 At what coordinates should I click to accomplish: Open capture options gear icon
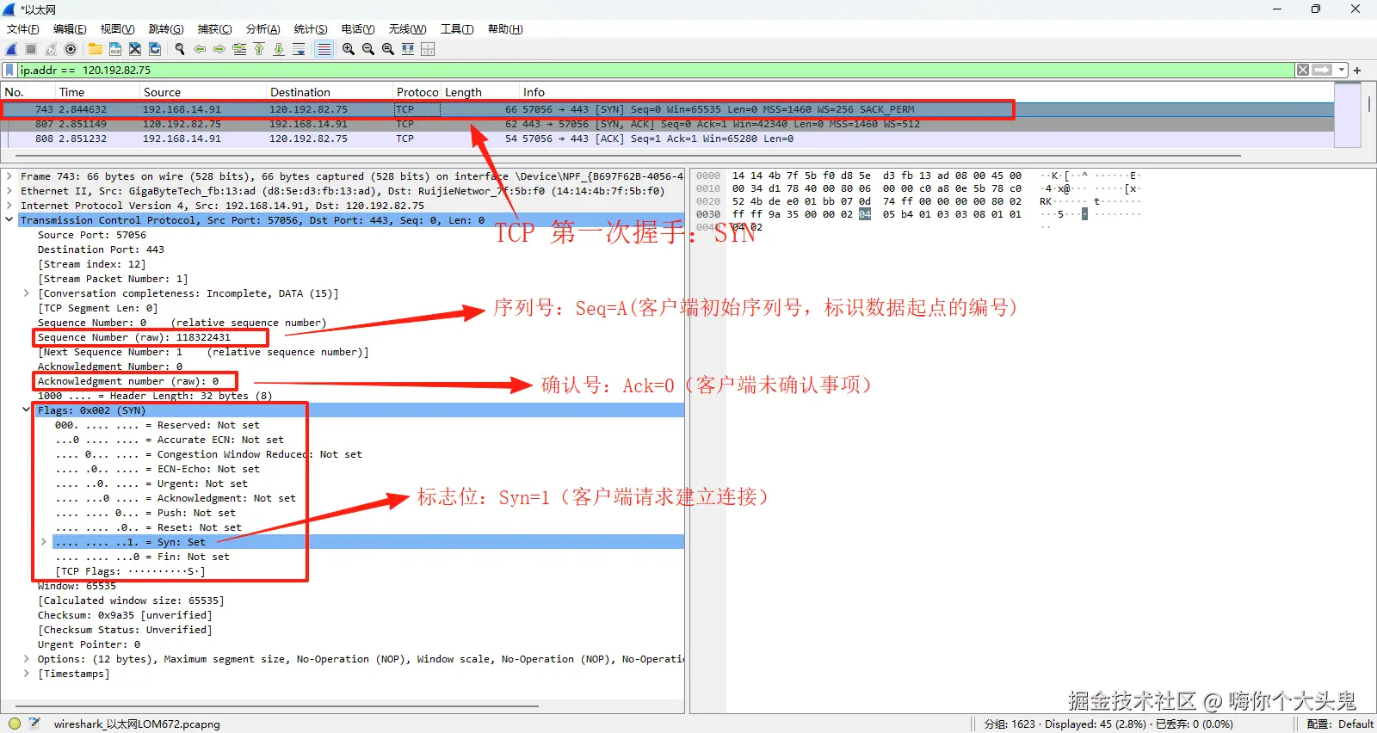[71, 49]
